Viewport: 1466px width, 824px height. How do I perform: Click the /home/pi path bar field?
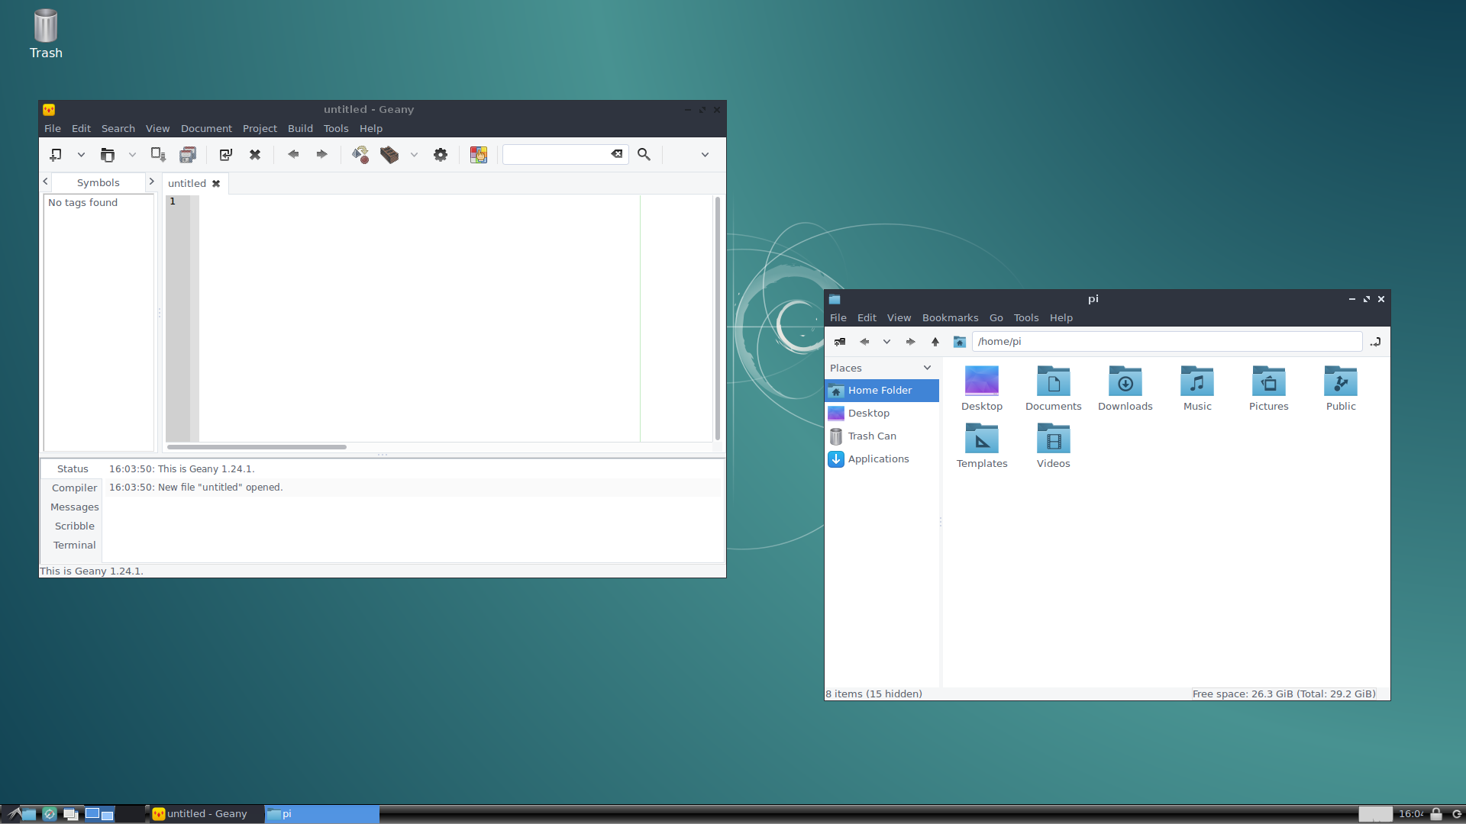(x=1167, y=342)
